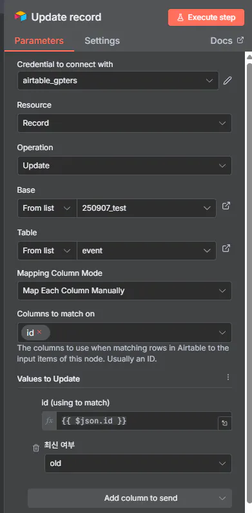Screen dimensions: 252x513
Task: Open the Table dropdown showing event
Action: click(x=146, y=251)
